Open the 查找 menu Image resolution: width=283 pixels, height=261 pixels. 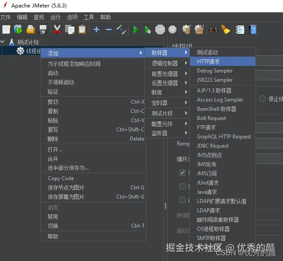pos(39,17)
